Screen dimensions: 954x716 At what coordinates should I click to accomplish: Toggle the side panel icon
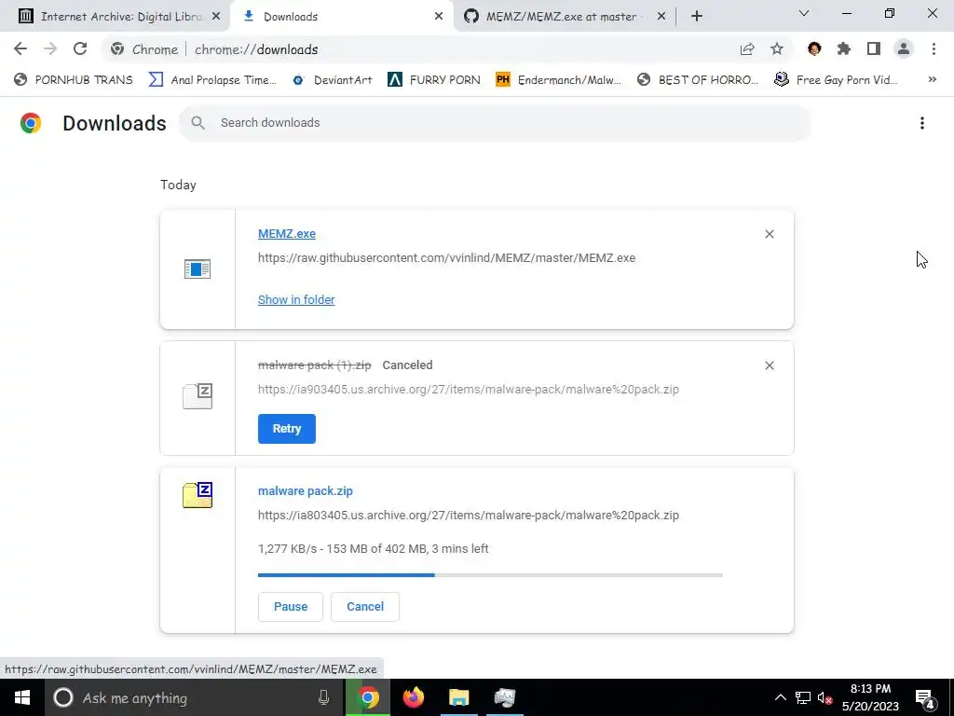(874, 48)
